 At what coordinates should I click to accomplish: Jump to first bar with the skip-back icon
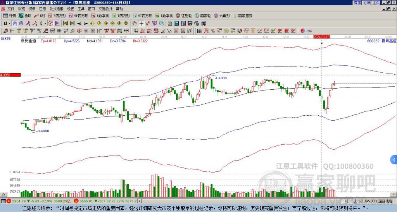coord(65,24)
